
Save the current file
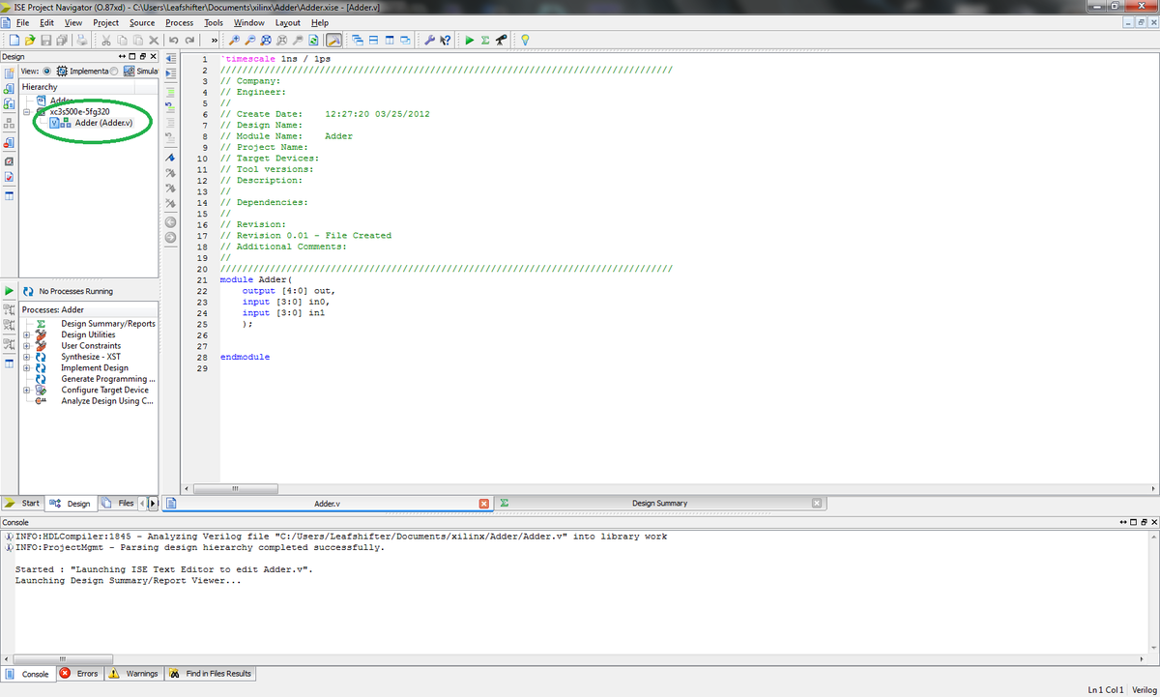coord(45,40)
